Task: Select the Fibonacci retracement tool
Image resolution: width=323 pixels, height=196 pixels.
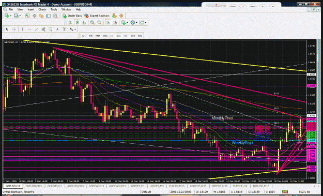Action: click(x=51, y=29)
